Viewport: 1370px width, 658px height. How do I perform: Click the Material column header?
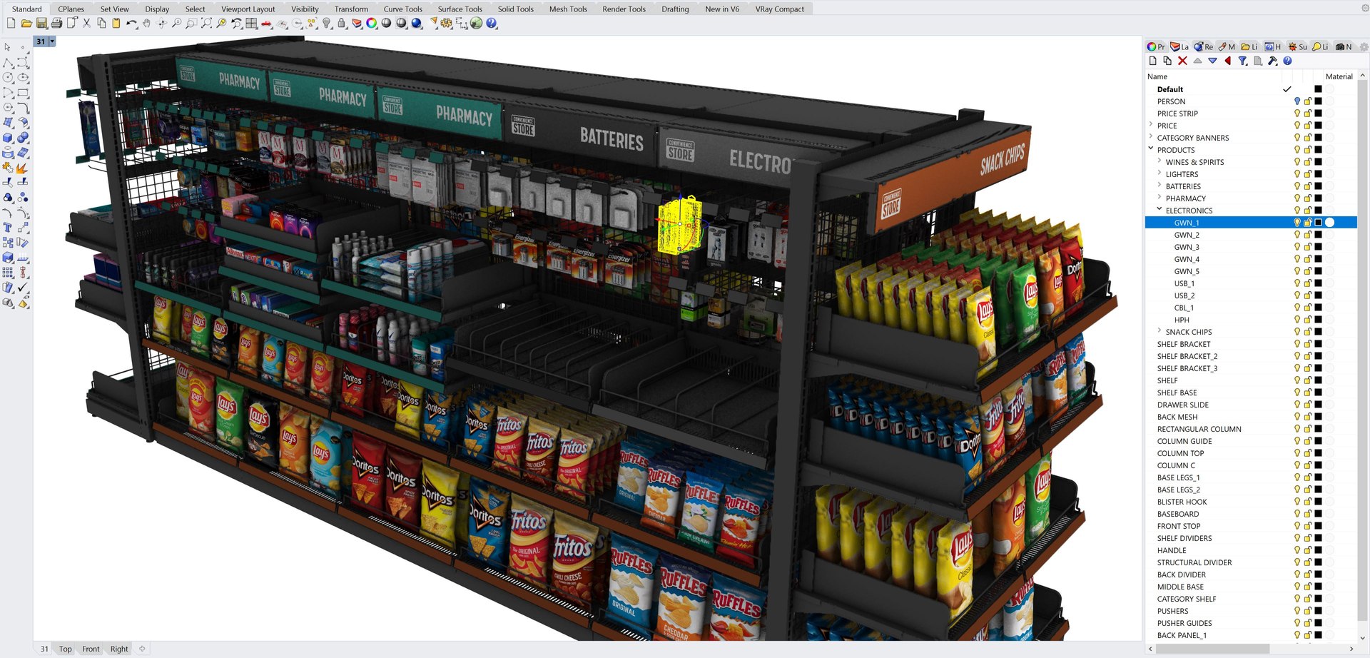pos(1339,76)
